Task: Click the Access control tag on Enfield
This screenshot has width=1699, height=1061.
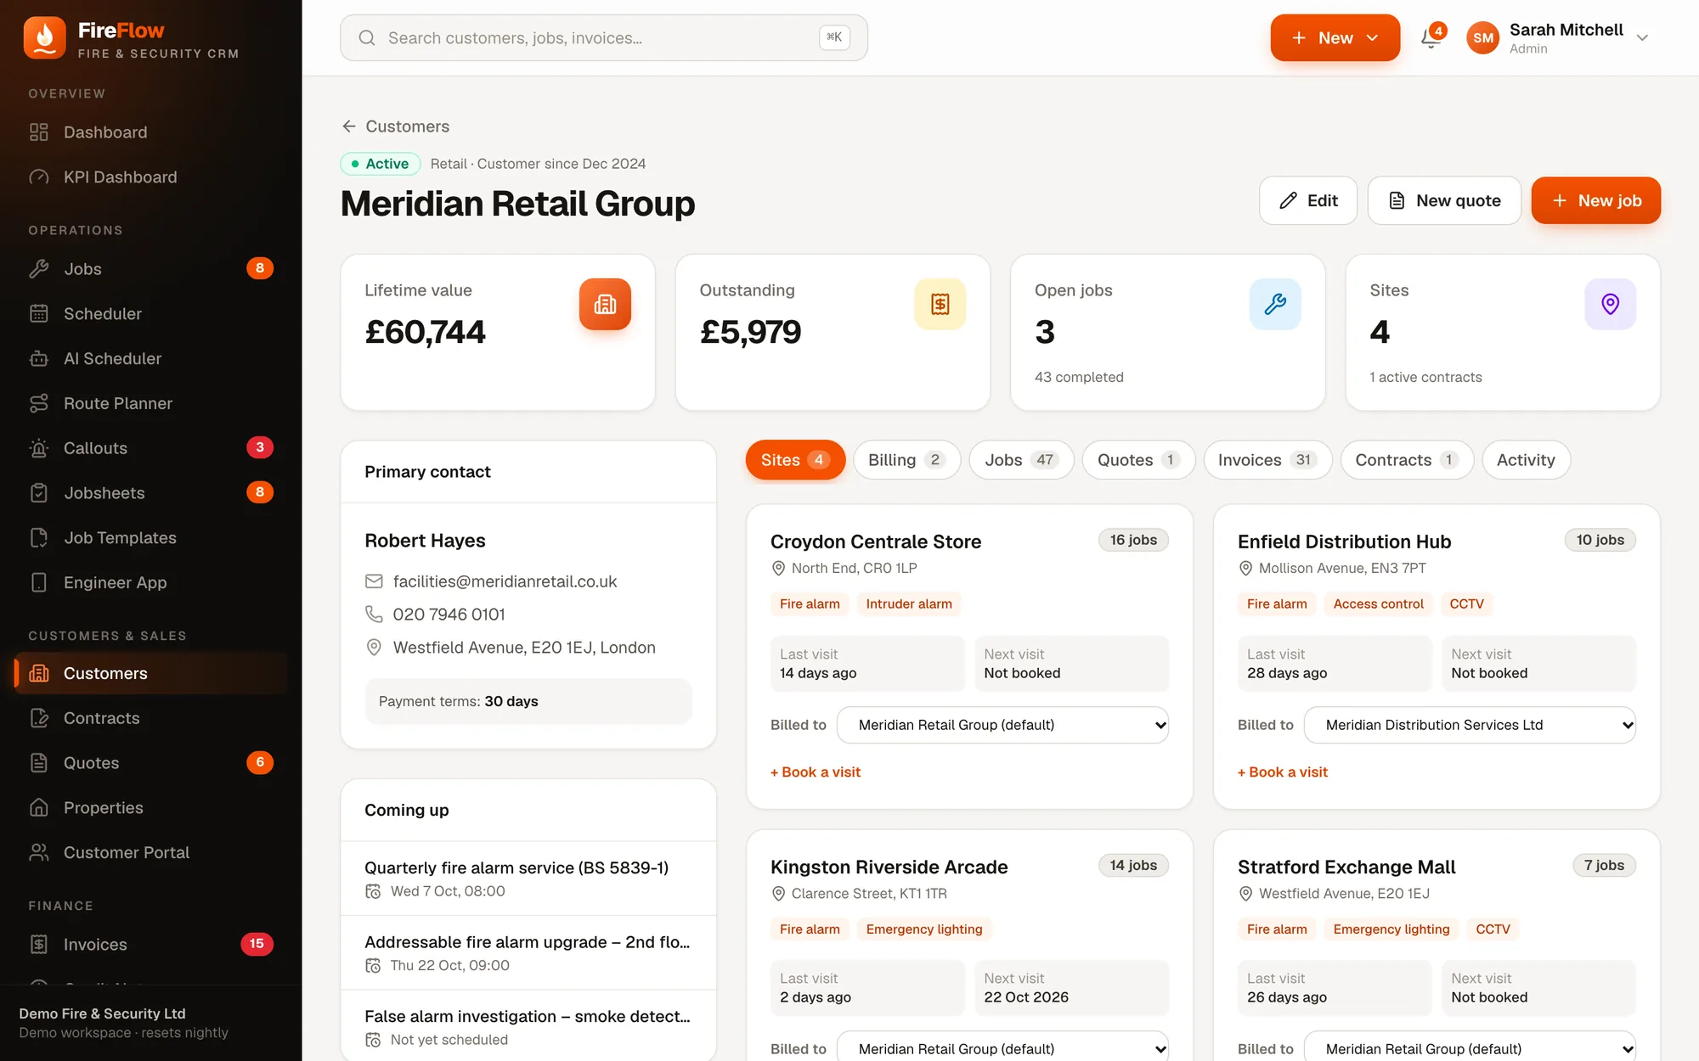Action: [x=1378, y=603]
